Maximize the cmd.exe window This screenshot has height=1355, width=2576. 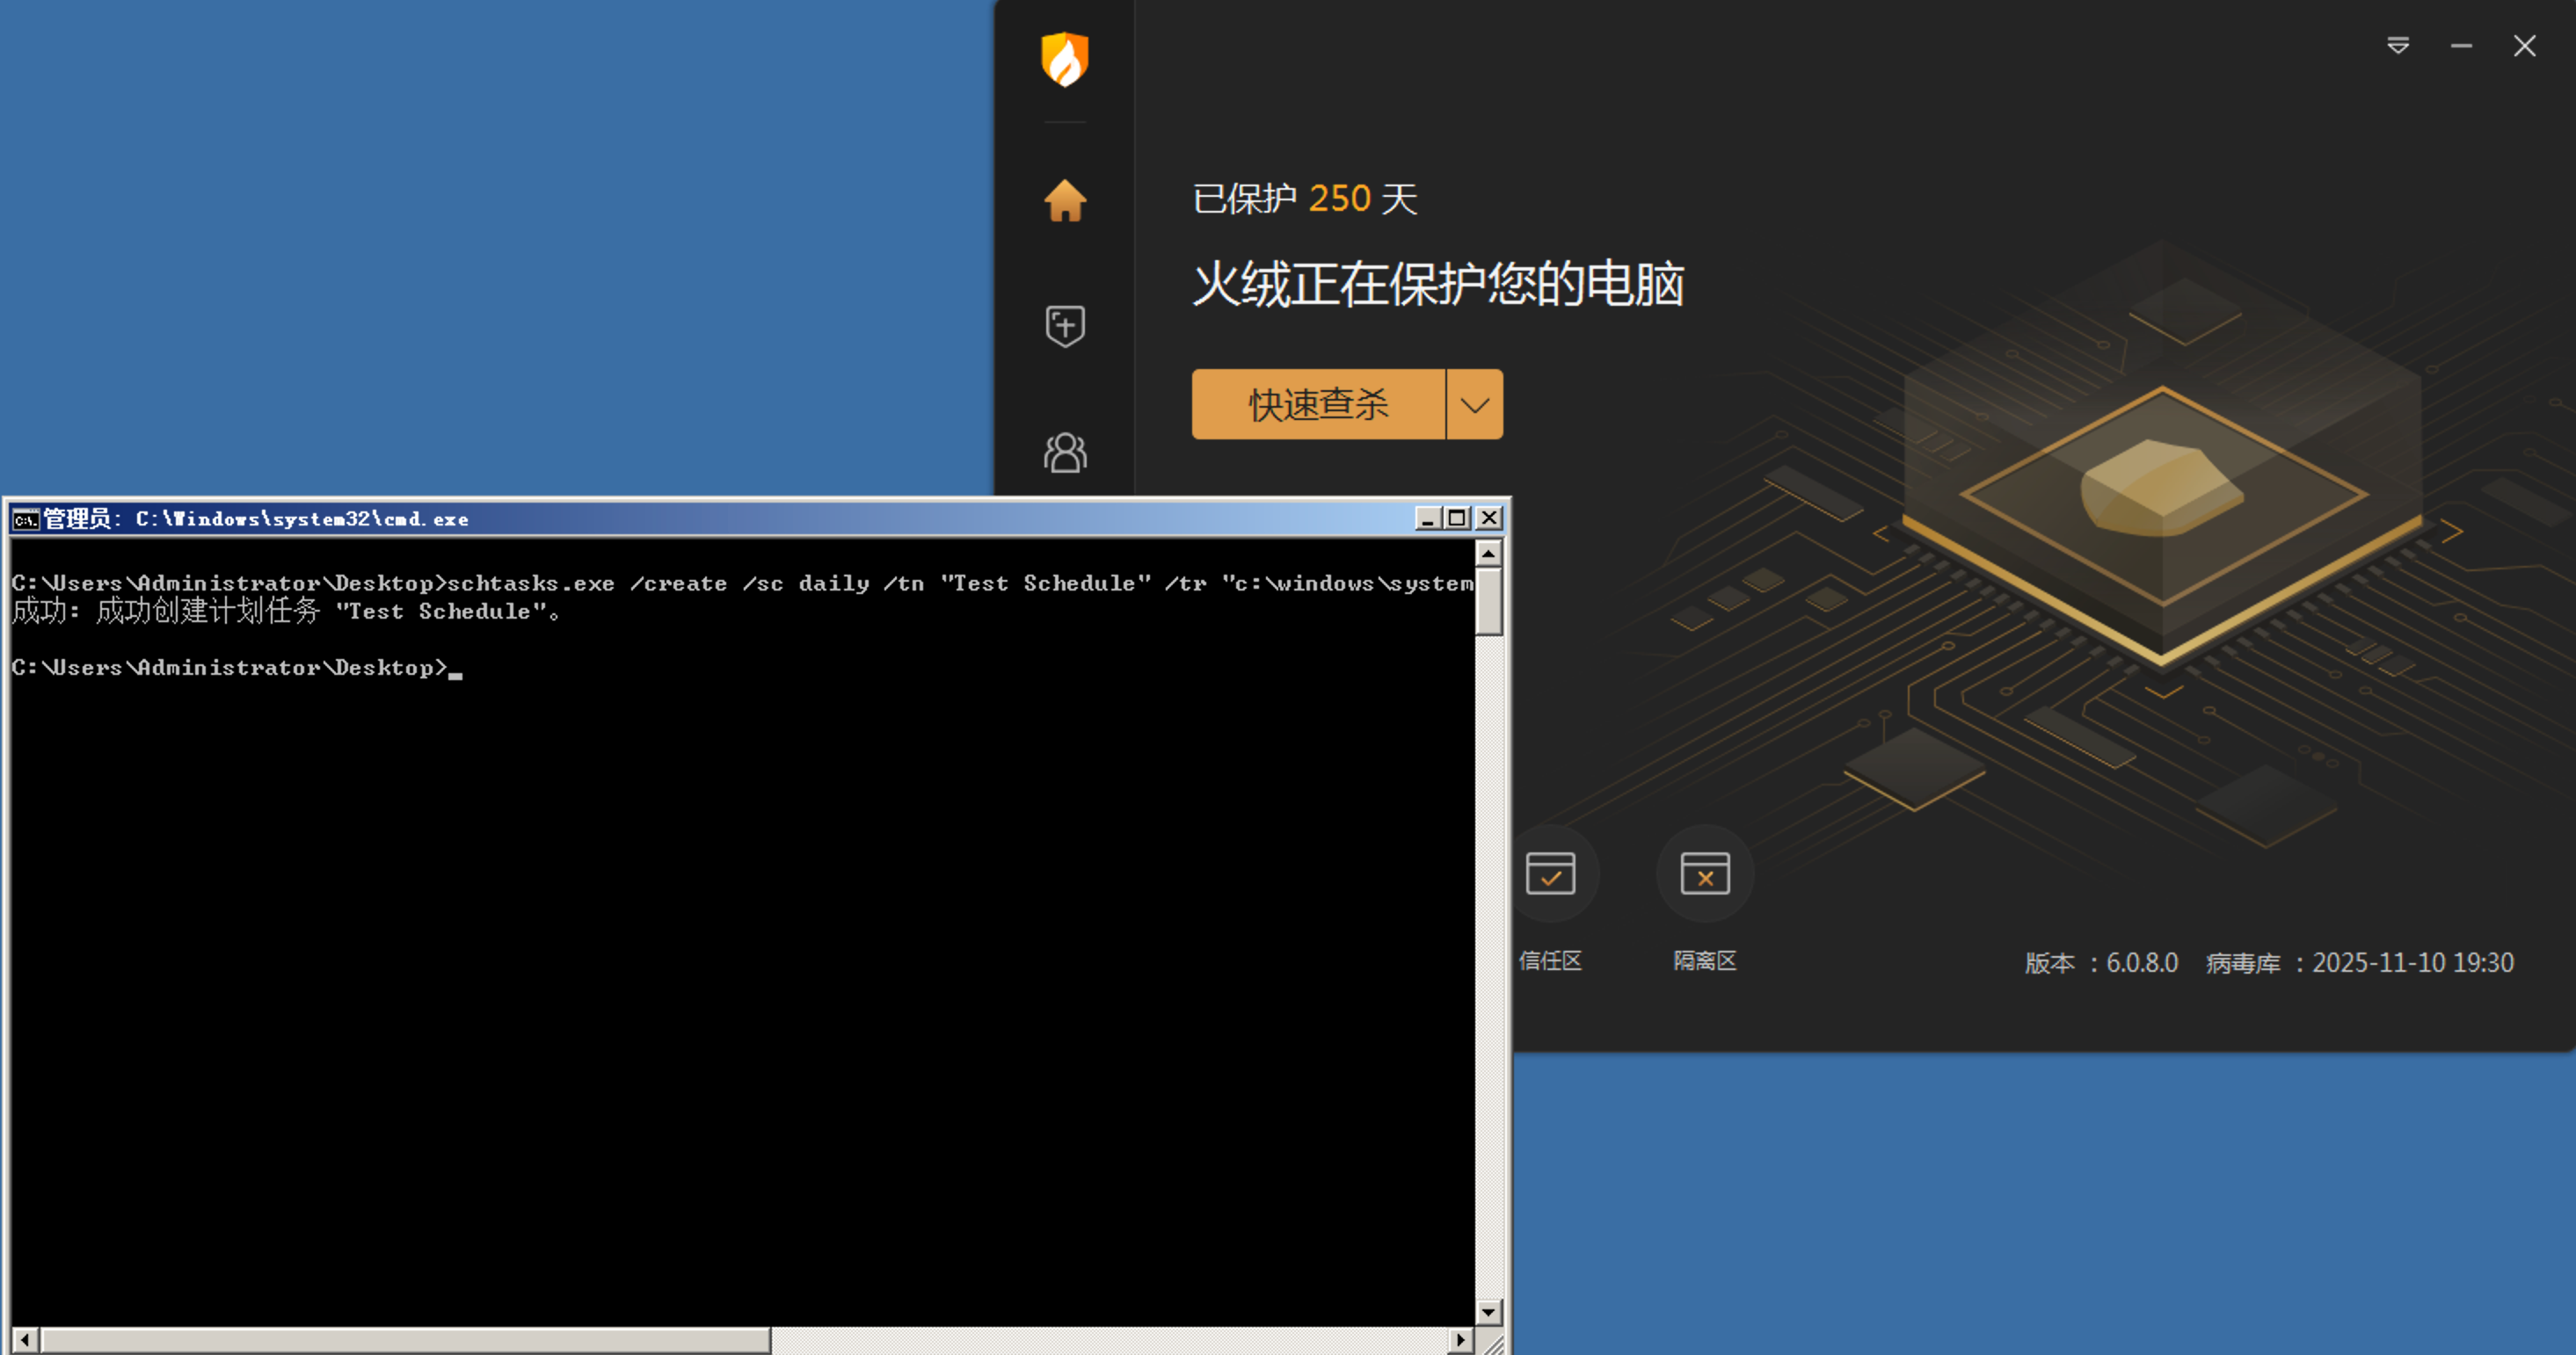point(1457,518)
